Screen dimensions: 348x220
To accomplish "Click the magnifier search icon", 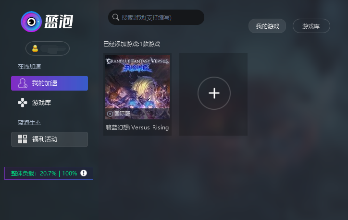I will point(116,17).
